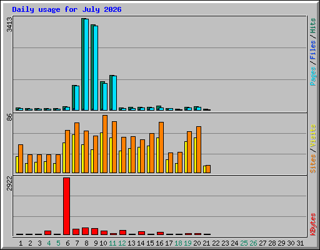Click day label 29 on x-axis
The width and height of the screenshot is (320, 250).
click(x=281, y=243)
